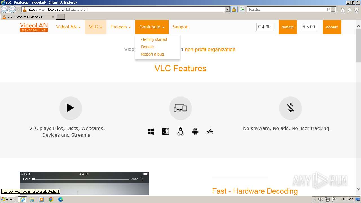Screen dimensions: 361x203
Task: Click the play icon circle
Action: pos(71,108)
